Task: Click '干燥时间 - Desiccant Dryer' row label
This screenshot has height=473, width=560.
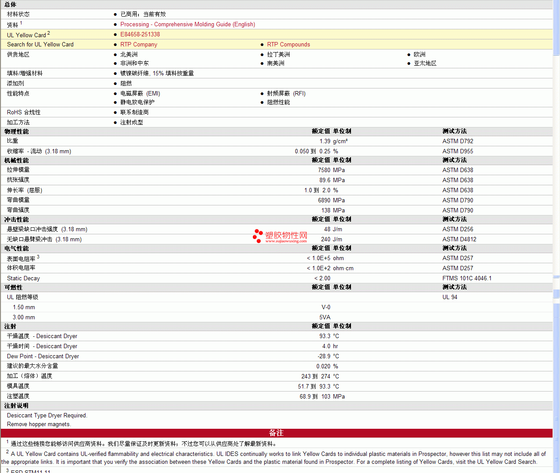Action: [x=42, y=346]
